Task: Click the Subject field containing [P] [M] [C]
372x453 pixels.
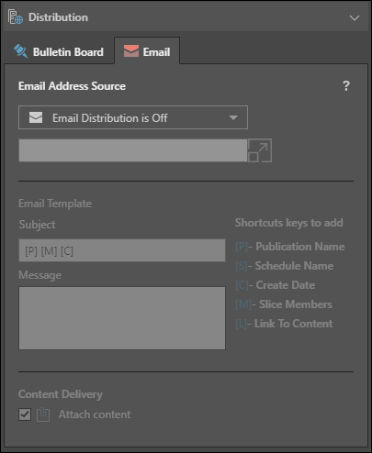Action: pyautogui.click(x=122, y=250)
